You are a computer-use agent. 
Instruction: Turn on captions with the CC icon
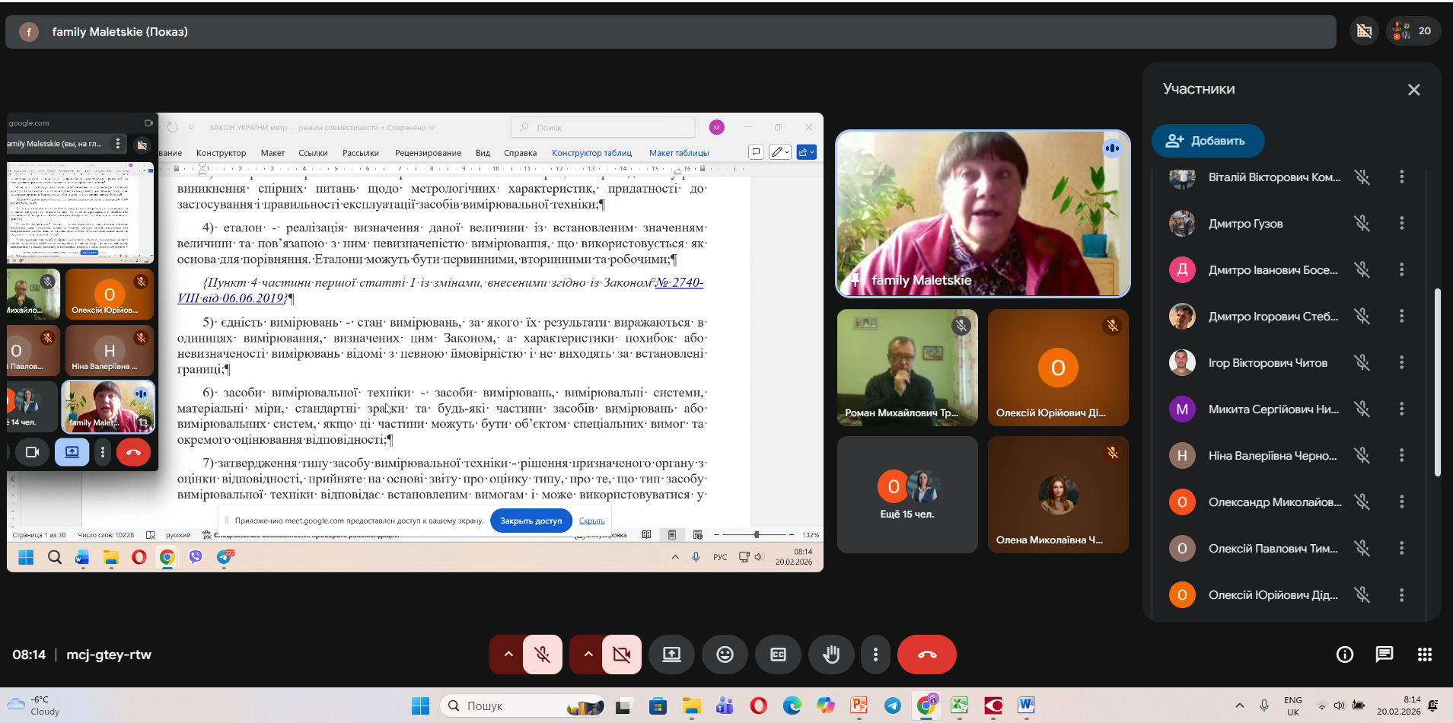click(778, 655)
